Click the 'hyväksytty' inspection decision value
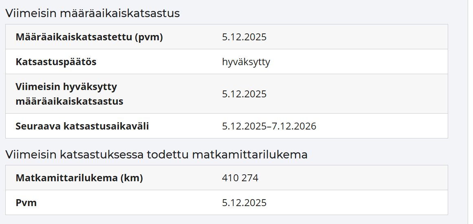Image resolution: width=473 pixels, height=224 pixels. (x=246, y=62)
